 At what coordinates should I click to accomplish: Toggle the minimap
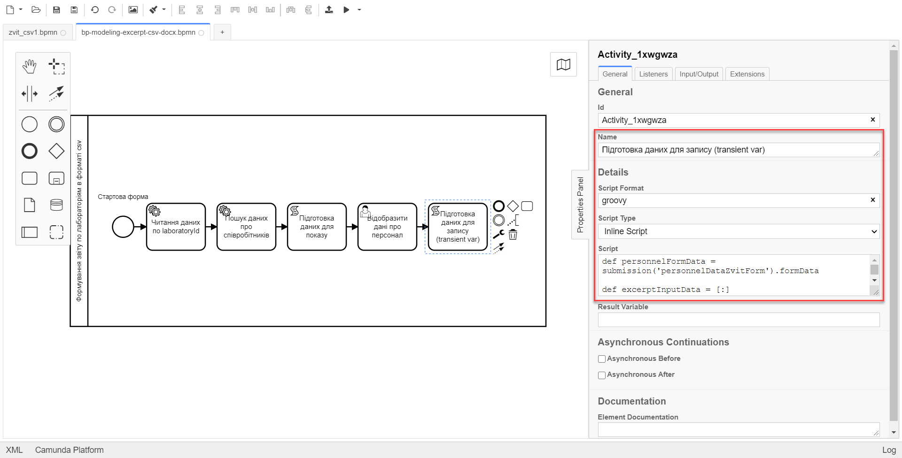point(563,64)
